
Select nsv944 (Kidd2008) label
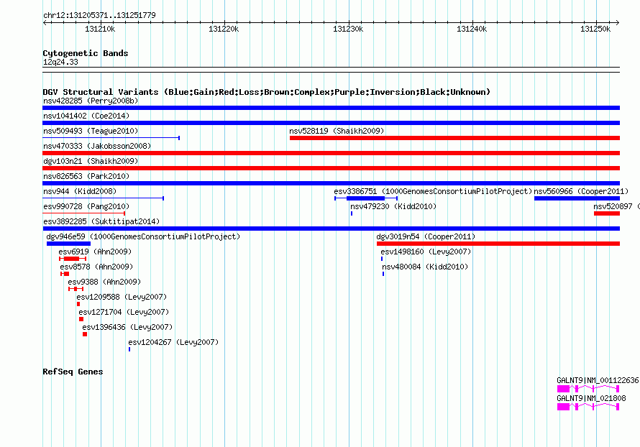(80, 191)
